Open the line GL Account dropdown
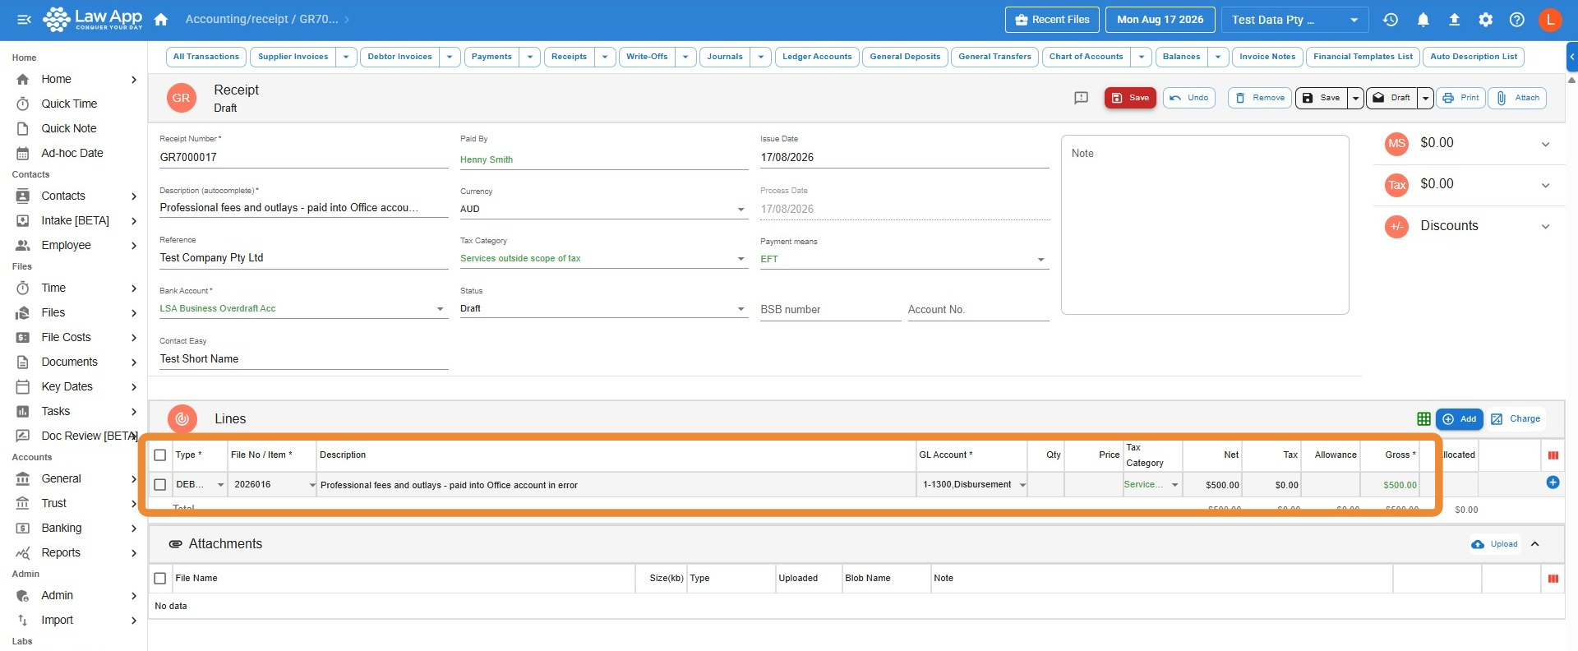This screenshot has width=1578, height=651. click(1022, 485)
